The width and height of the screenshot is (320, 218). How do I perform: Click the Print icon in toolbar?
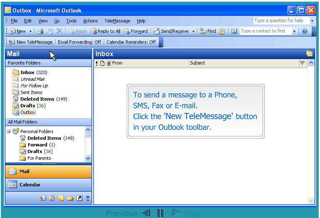pos(40,31)
